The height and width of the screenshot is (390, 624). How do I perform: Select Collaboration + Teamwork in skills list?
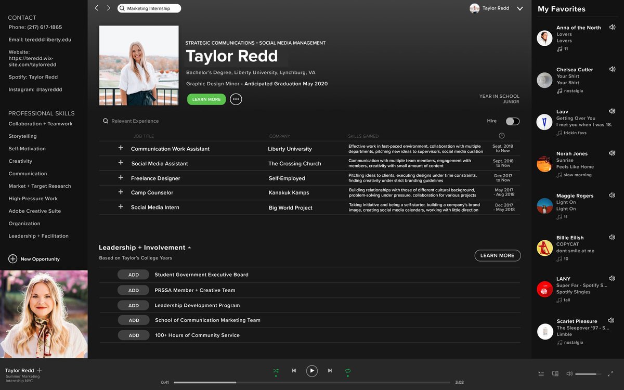pyautogui.click(x=41, y=124)
